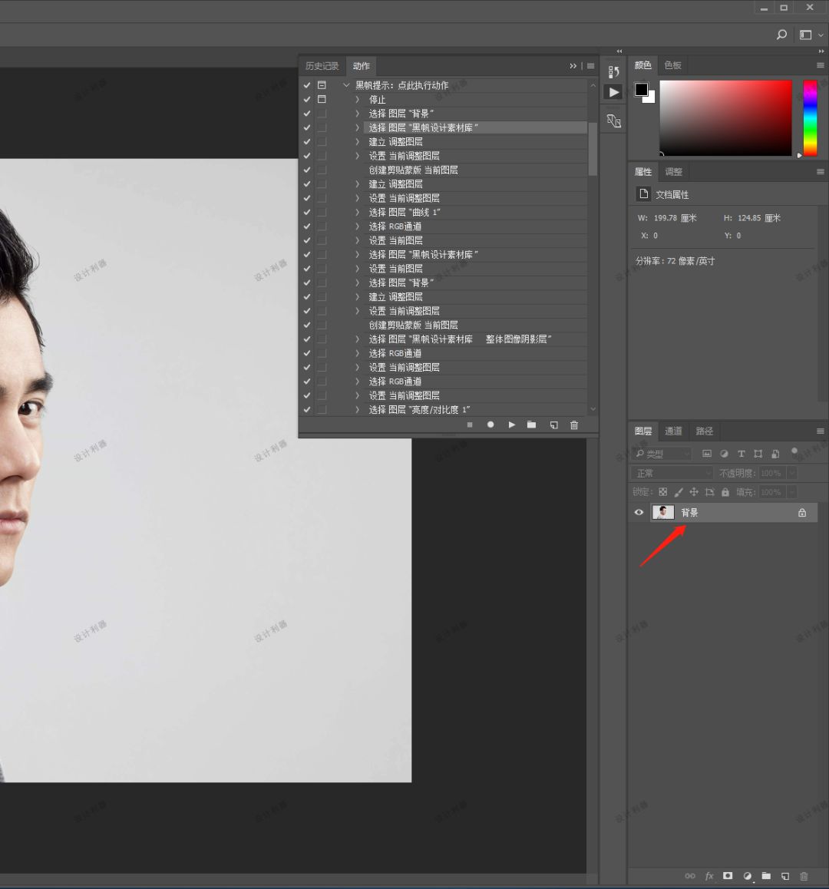Click the link layers icon
829x889 pixels.
click(x=689, y=876)
